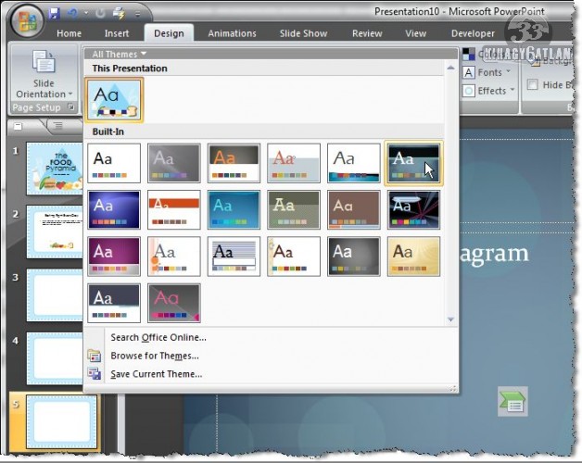Switch to the Insert ribbon tab
This screenshot has height=463, width=582.
(117, 33)
